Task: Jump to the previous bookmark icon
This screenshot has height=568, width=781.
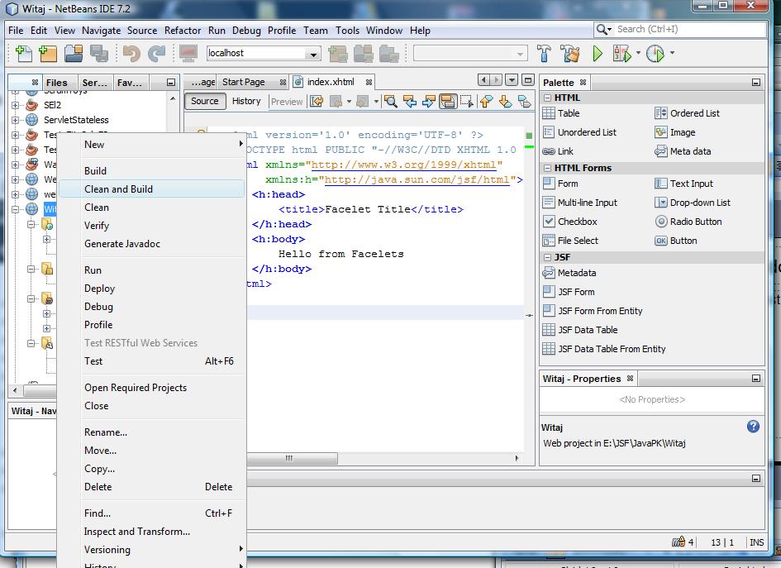Action: click(x=486, y=102)
